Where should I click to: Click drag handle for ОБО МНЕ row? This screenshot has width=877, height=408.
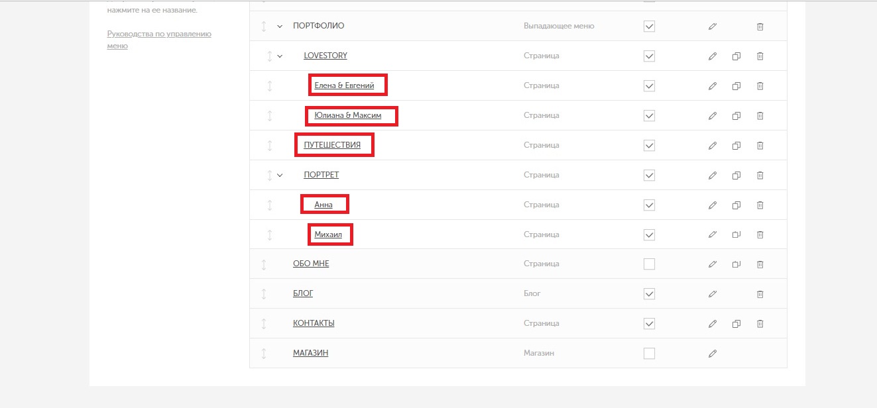264,264
